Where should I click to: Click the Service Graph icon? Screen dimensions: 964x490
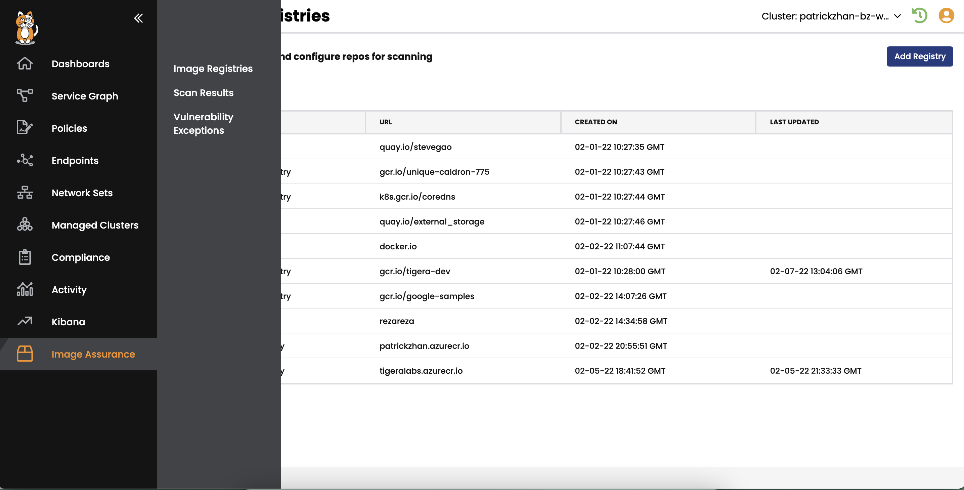pyautogui.click(x=25, y=96)
